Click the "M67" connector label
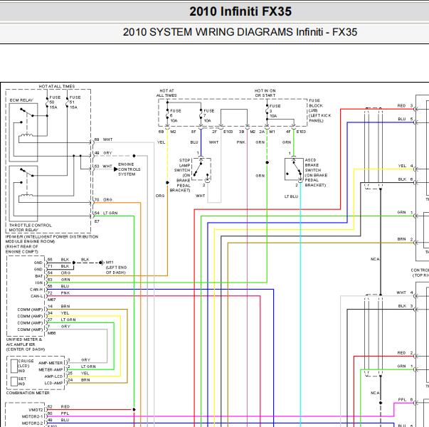Image resolution: width=429 pixels, height=427 pixels. pyautogui.click(x=51, y=300)
